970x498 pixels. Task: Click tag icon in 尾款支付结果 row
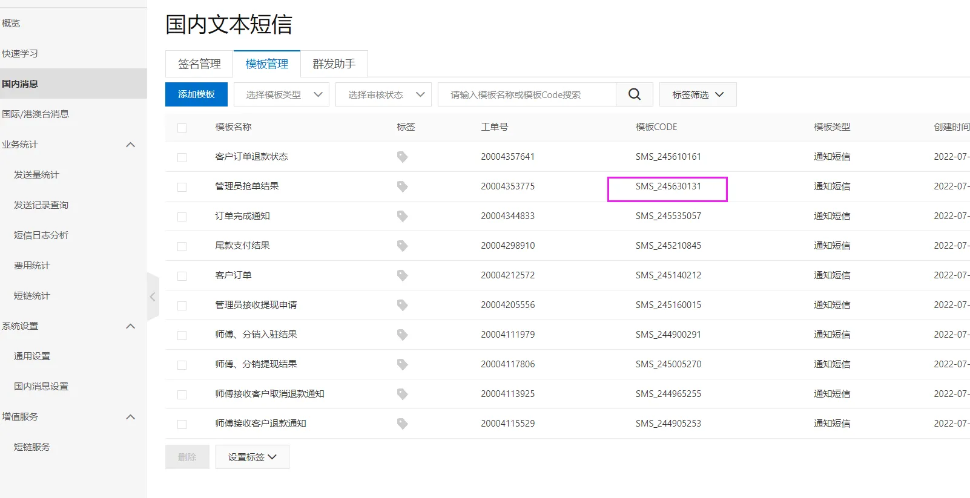[402, 246]
